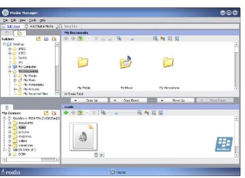Click the Move Up button
This screenshot has width=245, height=178.
[x=175, y=100]
